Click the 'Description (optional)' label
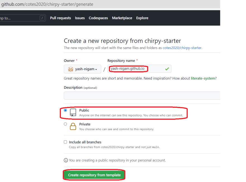Screen dimensions: 246x182 (80, 88)
